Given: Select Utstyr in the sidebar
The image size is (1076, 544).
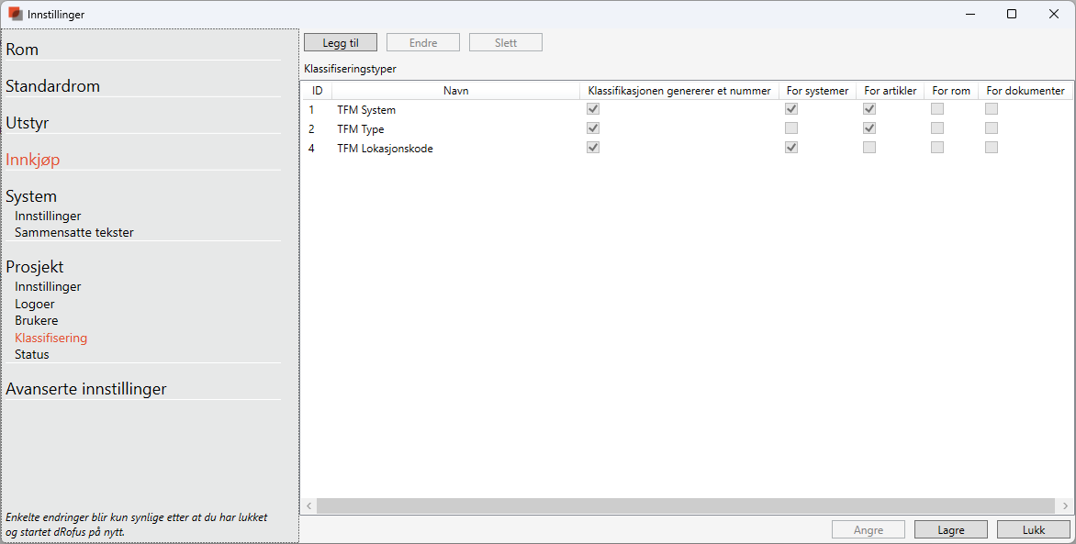Looking at the screenshot, I should click(x=28, y=123).
